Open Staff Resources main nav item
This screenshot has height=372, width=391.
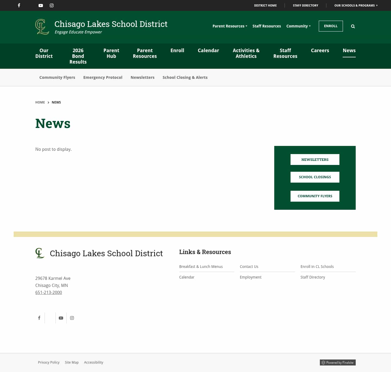pyautogui.click(x=285, y=53)
